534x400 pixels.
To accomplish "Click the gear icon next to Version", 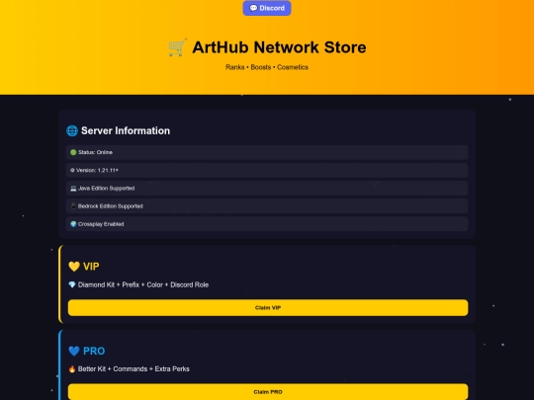I will click(72, 170).
